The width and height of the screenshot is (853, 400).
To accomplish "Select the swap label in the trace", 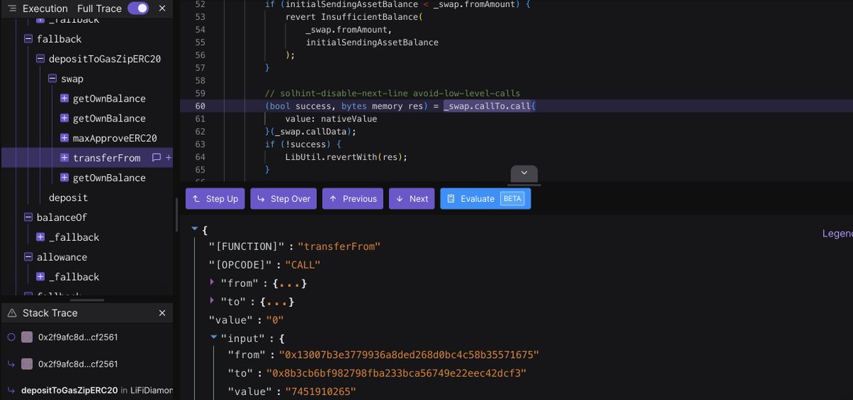I will (x=72, y=79).
